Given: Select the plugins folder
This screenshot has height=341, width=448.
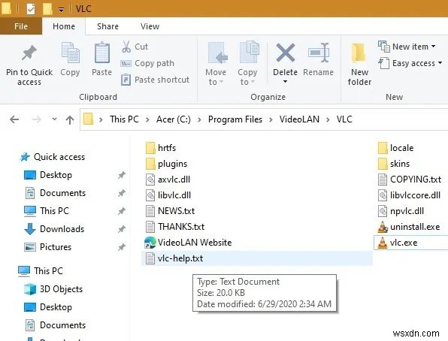Looking at the screenshot, I should [166, 164].
